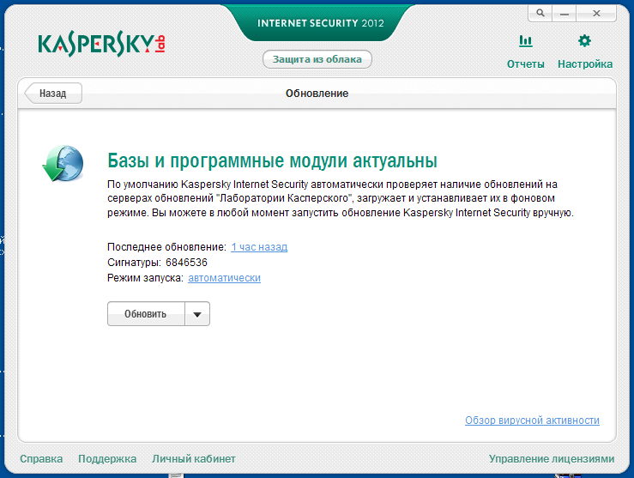Click the 'Последнее обновление:' label

pos(166,247)
